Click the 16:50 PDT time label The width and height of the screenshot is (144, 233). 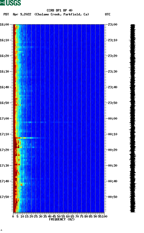4,103
